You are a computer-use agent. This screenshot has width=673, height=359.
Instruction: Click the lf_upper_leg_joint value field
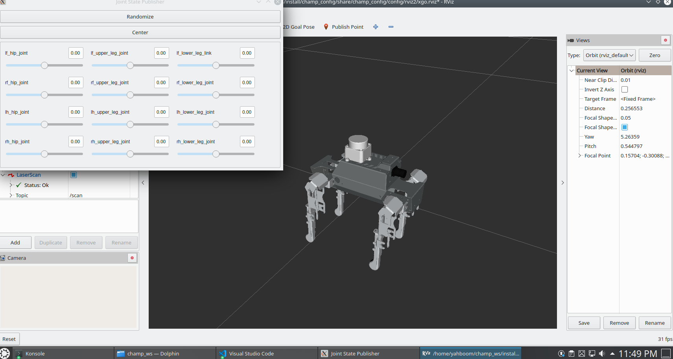[161, 53]
